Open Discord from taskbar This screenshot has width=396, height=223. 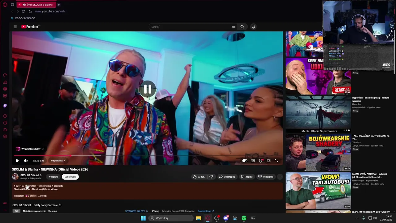(x=226, y=218)
